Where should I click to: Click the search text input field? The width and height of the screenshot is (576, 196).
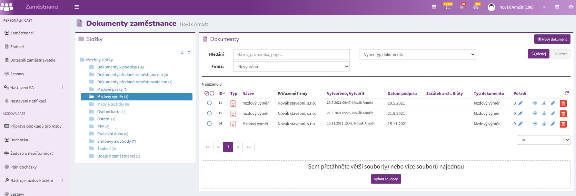pyautogui.click(x=291, y=54)
